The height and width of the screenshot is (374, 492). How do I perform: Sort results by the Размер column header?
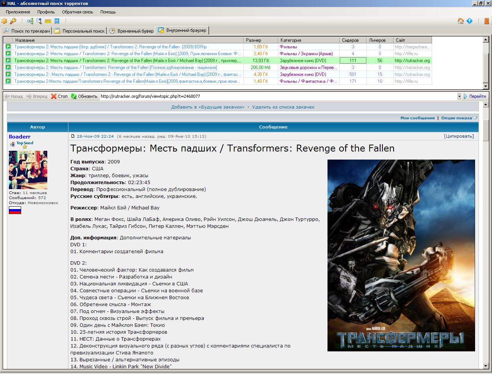point(261,40)
